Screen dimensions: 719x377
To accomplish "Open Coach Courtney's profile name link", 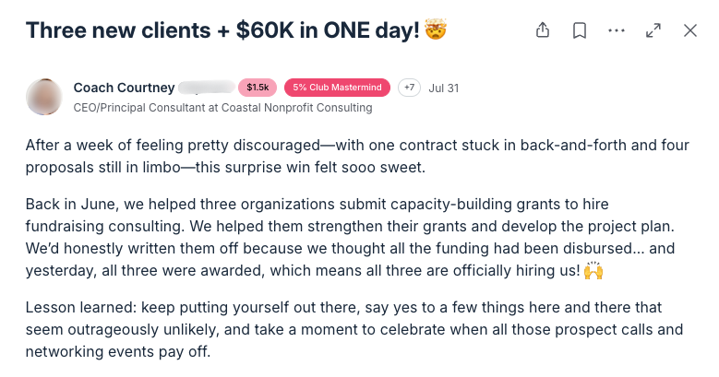I will click(124, 88).
